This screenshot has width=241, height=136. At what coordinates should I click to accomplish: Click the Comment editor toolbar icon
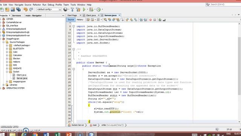coord(160,20)
